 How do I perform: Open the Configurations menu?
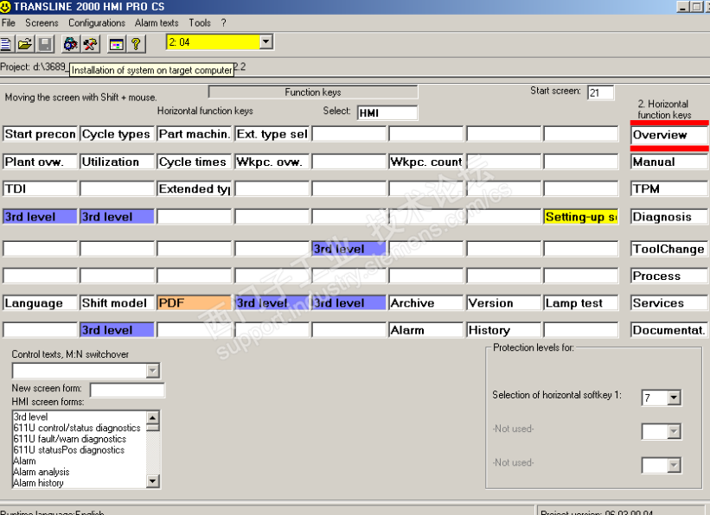tap(97, 22)
